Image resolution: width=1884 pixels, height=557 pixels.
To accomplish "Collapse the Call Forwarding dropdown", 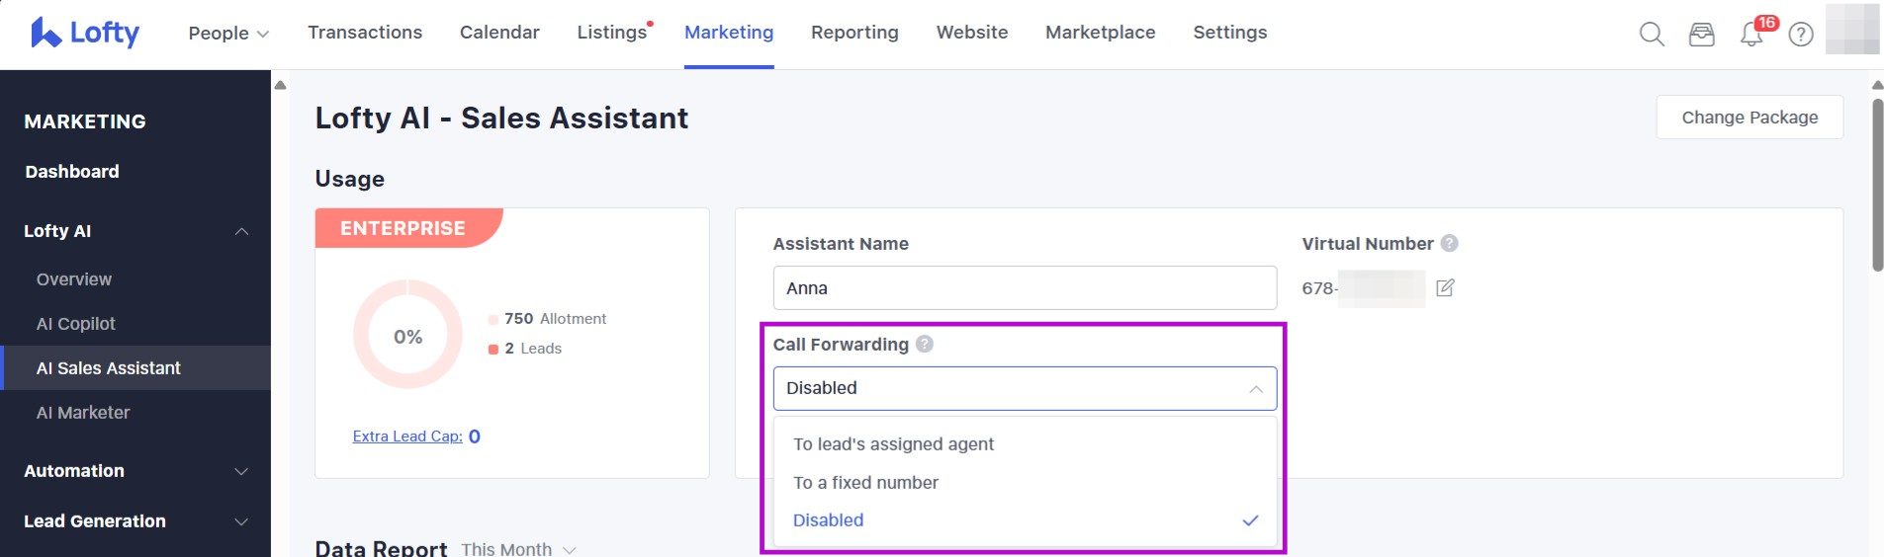I will (1025, 388).
